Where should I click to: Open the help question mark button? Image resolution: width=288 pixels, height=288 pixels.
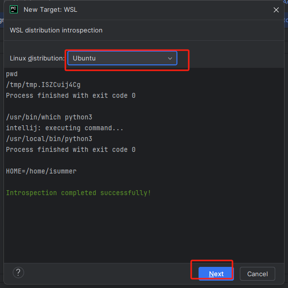click(18, 272)
